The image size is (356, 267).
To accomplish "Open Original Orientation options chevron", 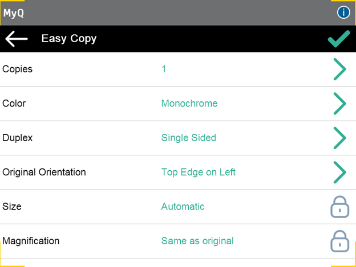I will pyautogui.click(x=339, y=172).
